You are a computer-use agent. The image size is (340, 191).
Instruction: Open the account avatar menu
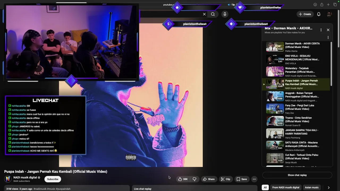(x=329, y=14)
